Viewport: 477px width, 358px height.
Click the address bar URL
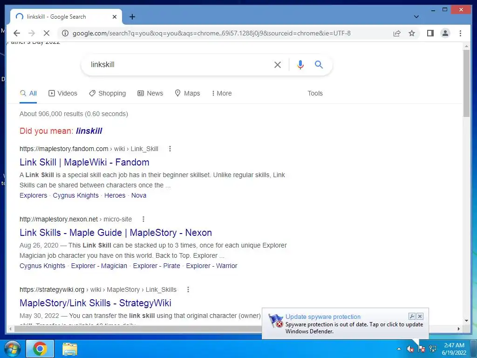pos(211,33)
